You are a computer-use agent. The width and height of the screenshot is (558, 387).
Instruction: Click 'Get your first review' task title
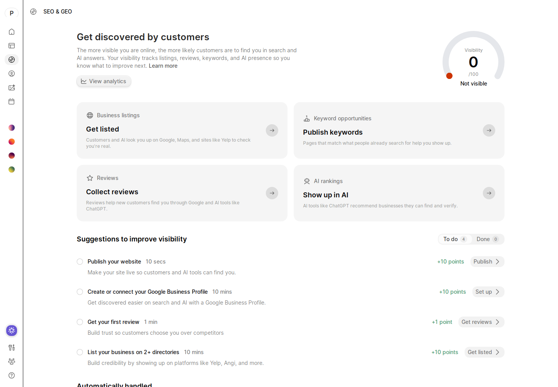[114, 322]
